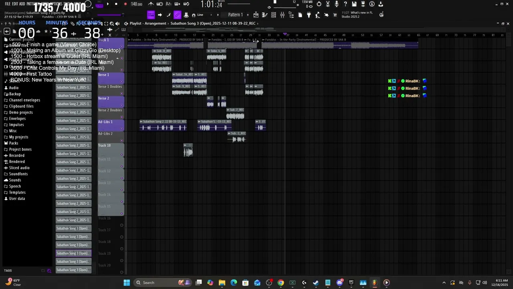Toggle the purple link multilink controllers icon

click(177, 15)
